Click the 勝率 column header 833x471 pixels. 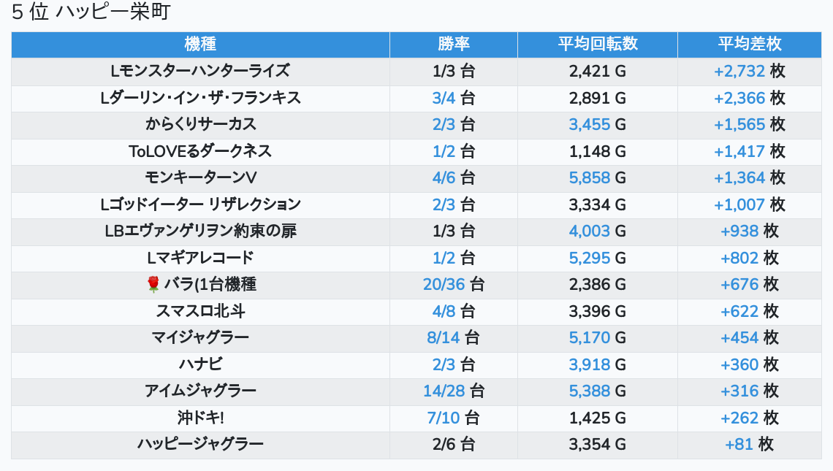tap(454, 44)
